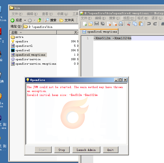The width and height of the screenshot is (164, 163).
Task: Select the openfire-service file
Action: pos(26,59)
